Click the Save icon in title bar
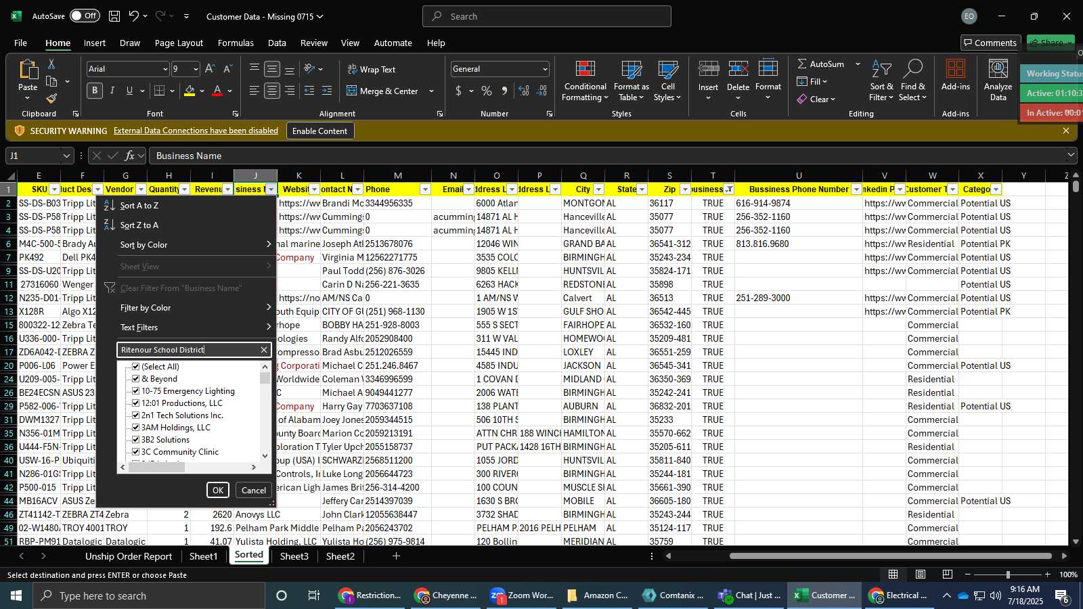 (x=114, y=16)
